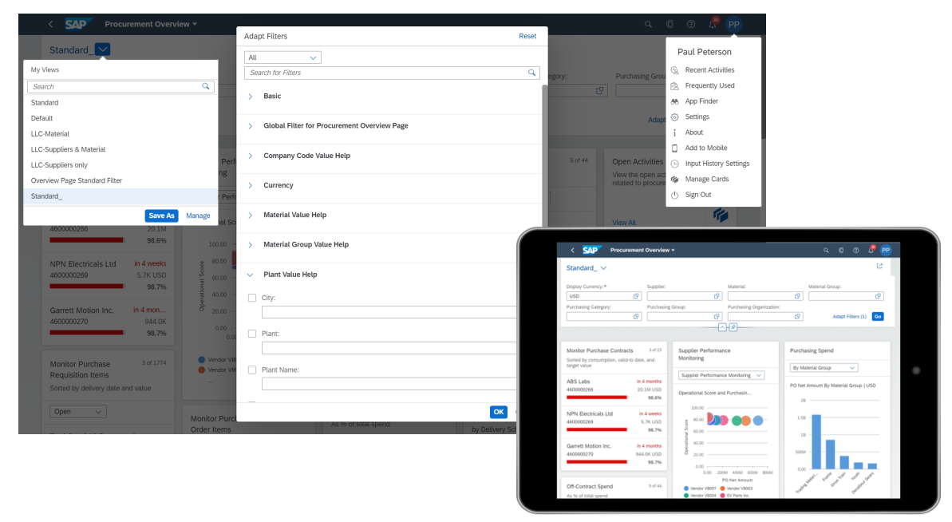The height and width of the screenshot is (522, 952).
Task: Click the Save As button
Action: 161,216
